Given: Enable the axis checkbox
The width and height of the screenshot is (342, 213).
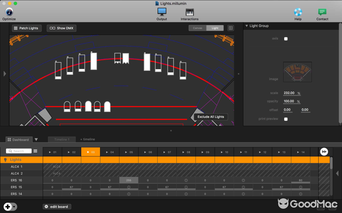Looking at the screenshot, I should point(286,39).
